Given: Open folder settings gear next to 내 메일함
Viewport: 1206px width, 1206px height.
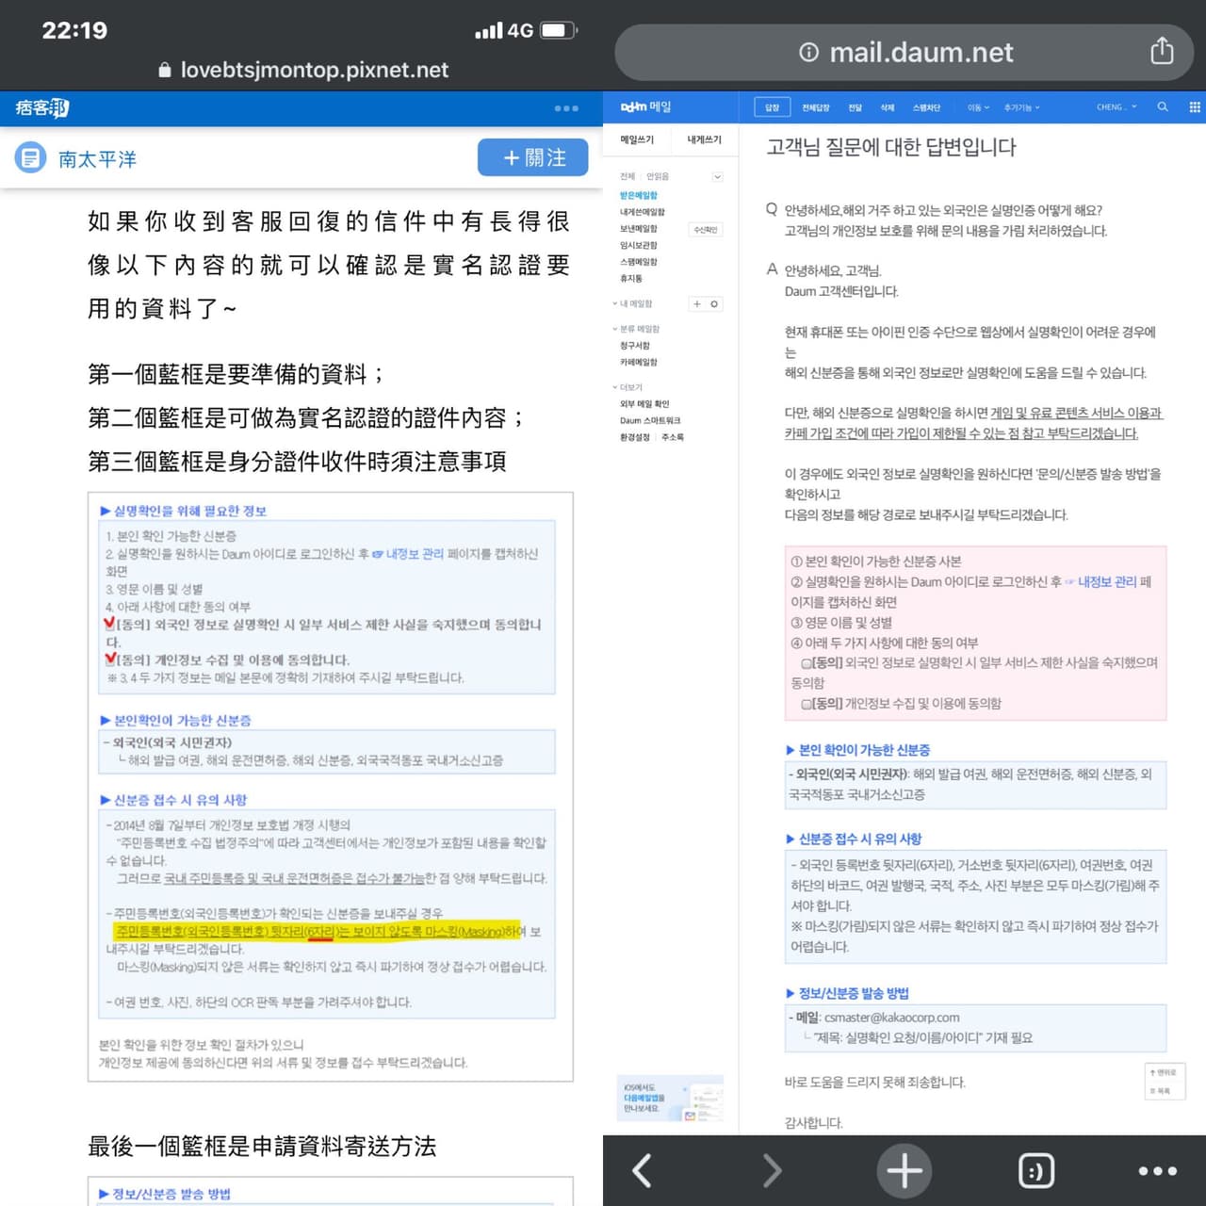Looking at the screenshot, I should pos(714,304).
